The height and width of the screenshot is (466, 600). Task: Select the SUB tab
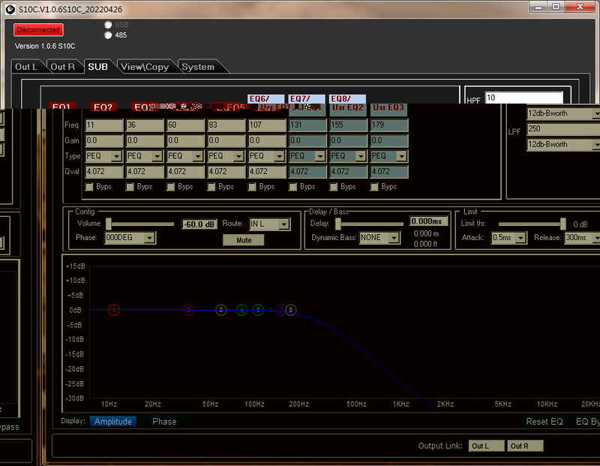98,67
